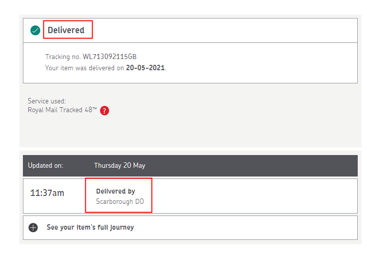Click the bold delivery date 20-05-2021

point(145,68)
